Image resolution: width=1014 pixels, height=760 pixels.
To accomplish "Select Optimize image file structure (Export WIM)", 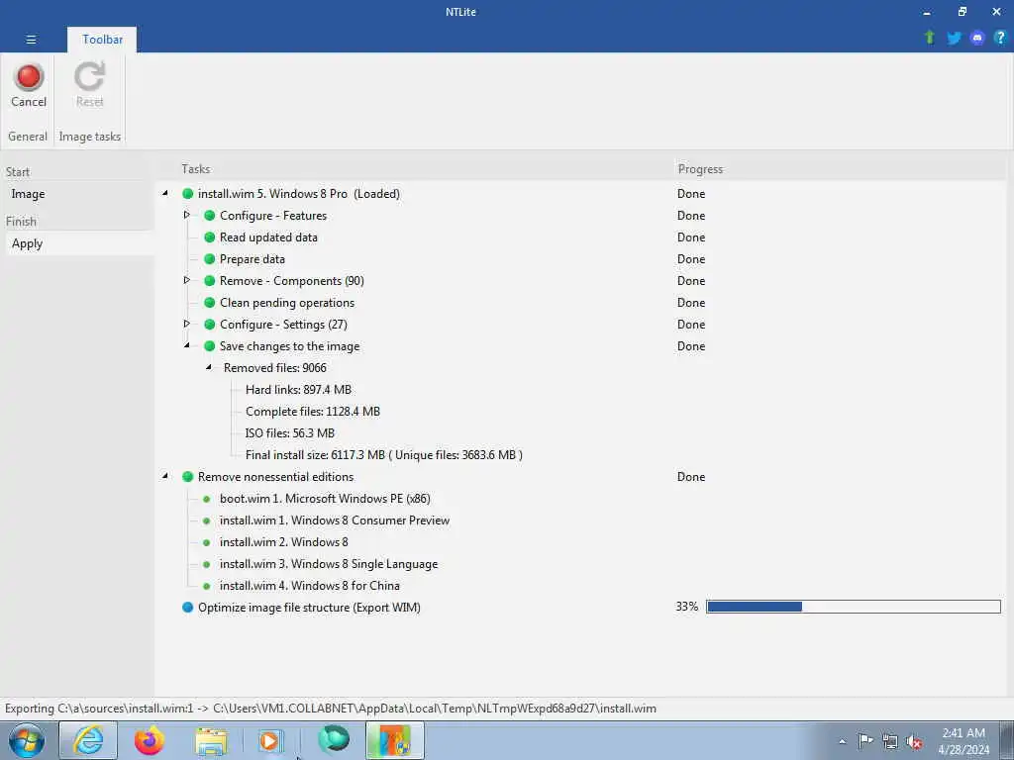I will click(x=309, y=608).
